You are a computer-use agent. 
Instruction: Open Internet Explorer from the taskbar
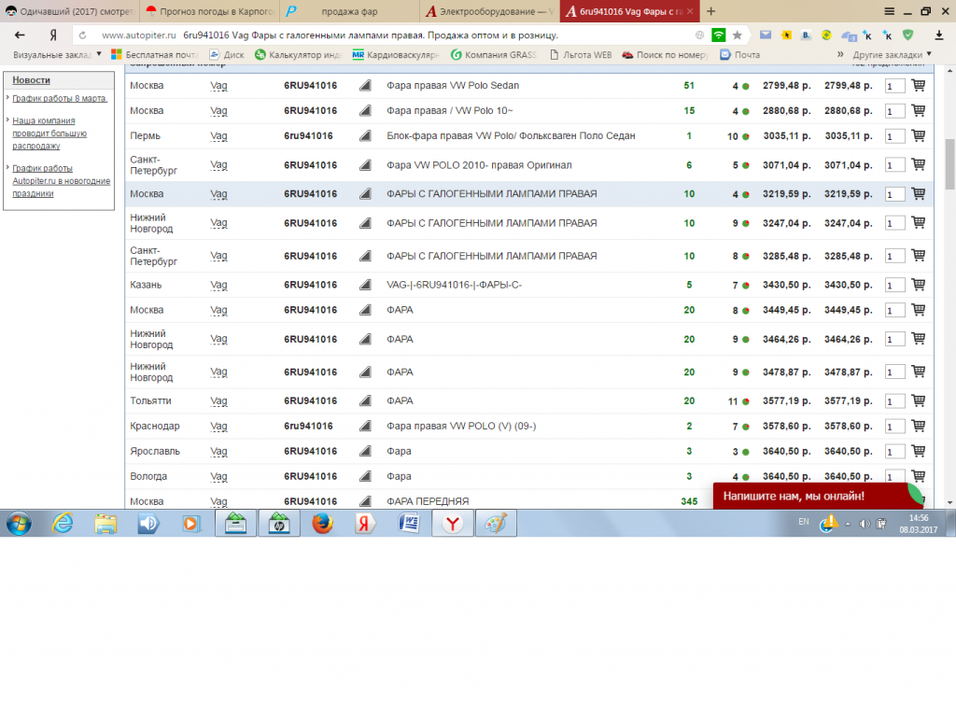[x=63, y=524]
